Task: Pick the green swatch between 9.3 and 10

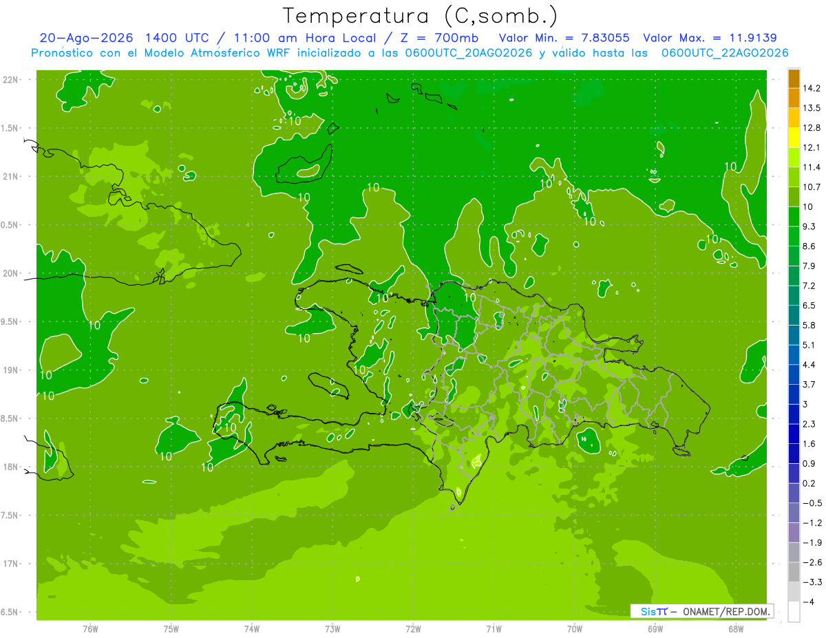Action: (x=794, y=217)
